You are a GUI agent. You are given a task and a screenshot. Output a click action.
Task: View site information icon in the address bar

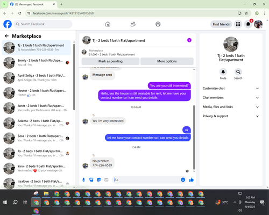click(x=29, y=13)
